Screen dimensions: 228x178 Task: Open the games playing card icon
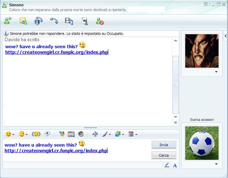(x=85, y=21)
